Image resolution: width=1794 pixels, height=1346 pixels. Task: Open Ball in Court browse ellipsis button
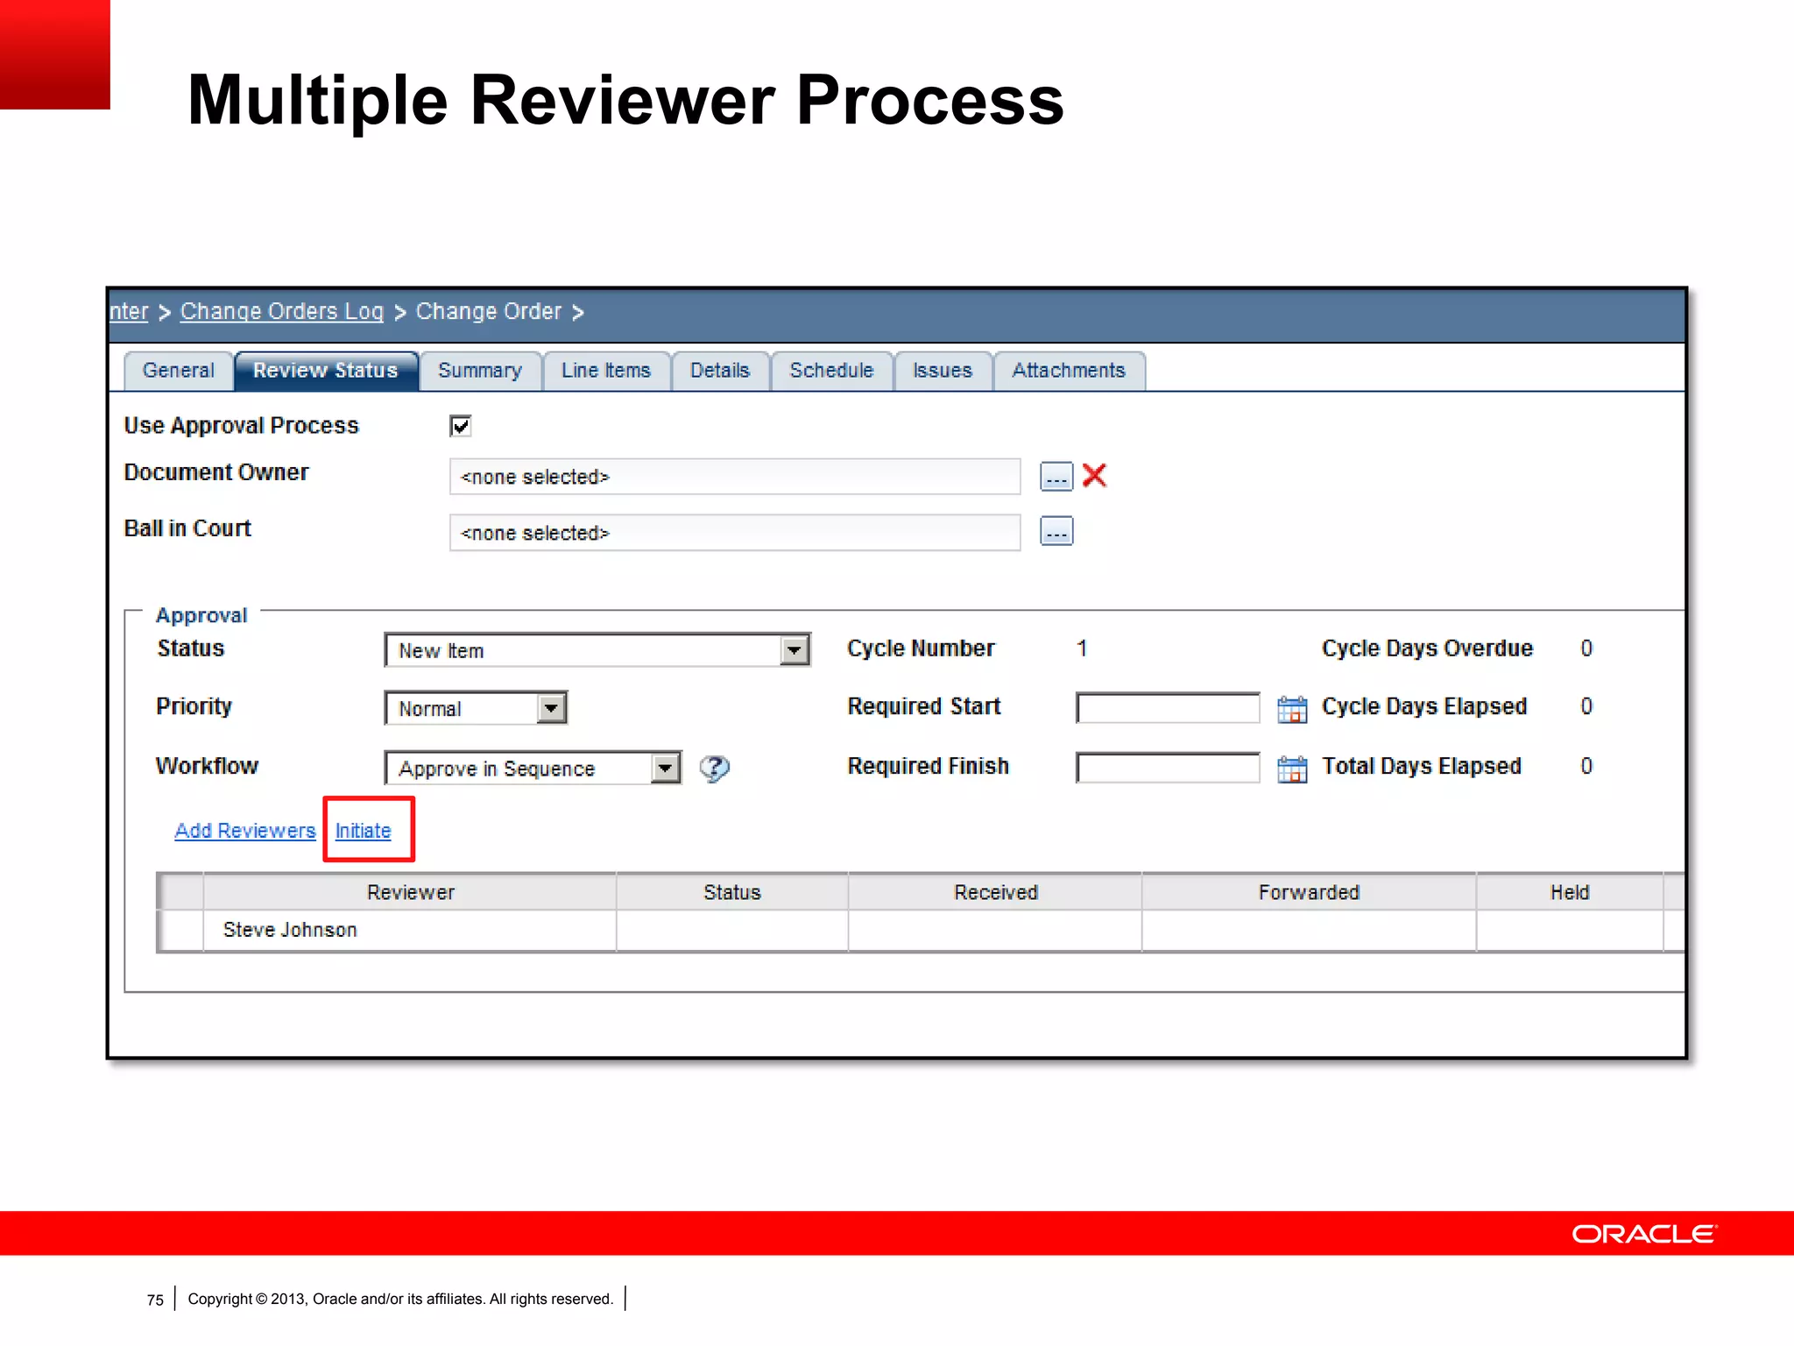tap(1056, 531)
